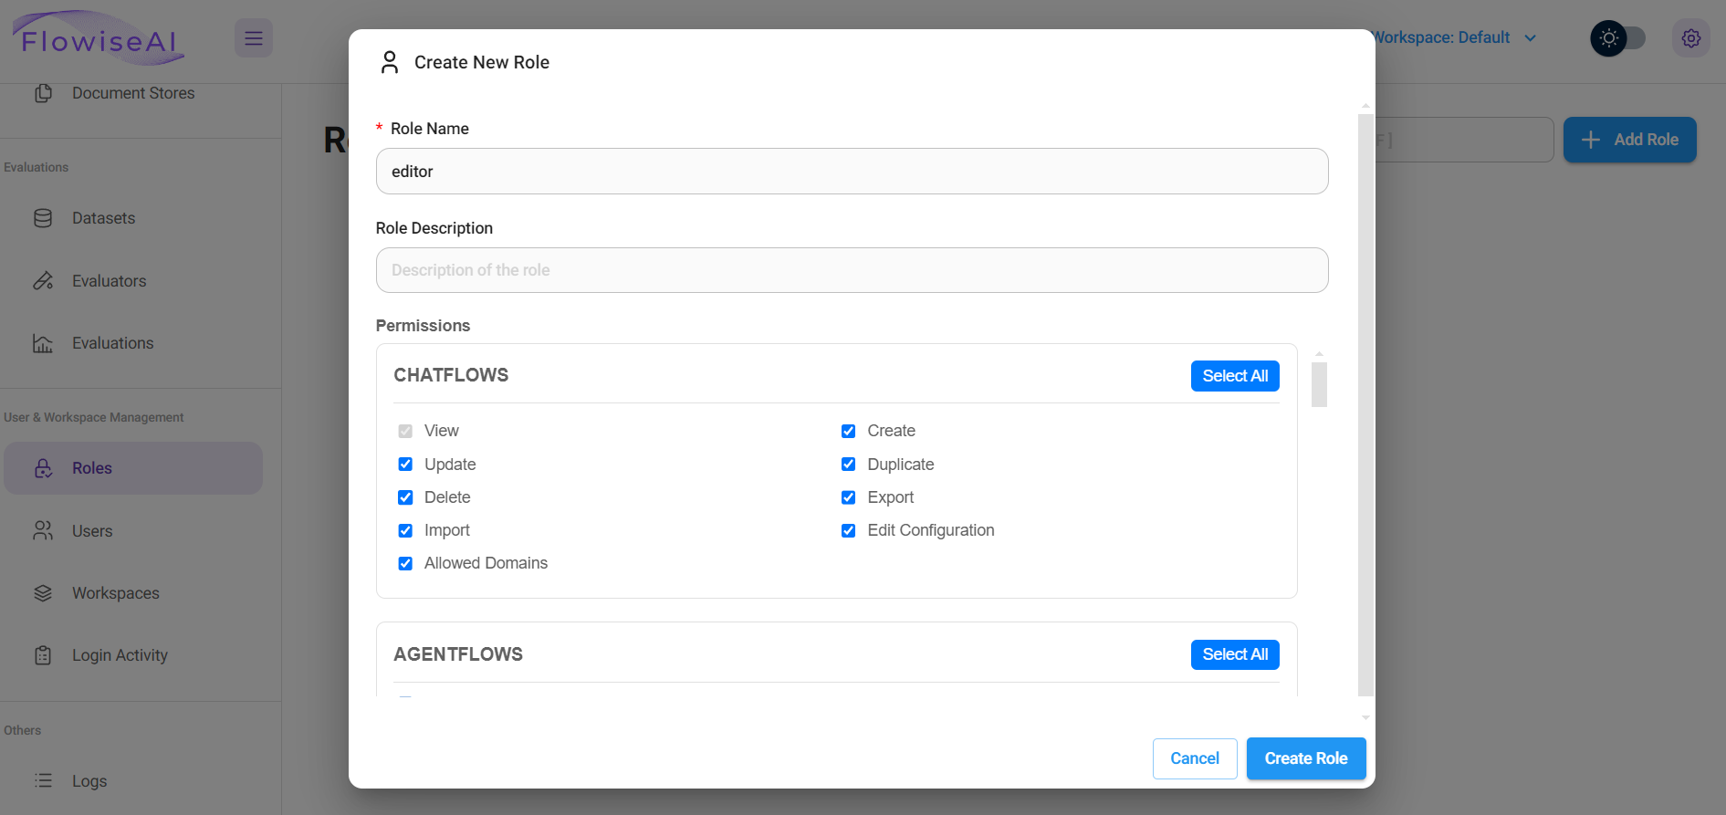Image resolution: width=1726 pixels, height=815 pixels.
Task: Click the Evaluations chart icon
Action: pos(43,343)
